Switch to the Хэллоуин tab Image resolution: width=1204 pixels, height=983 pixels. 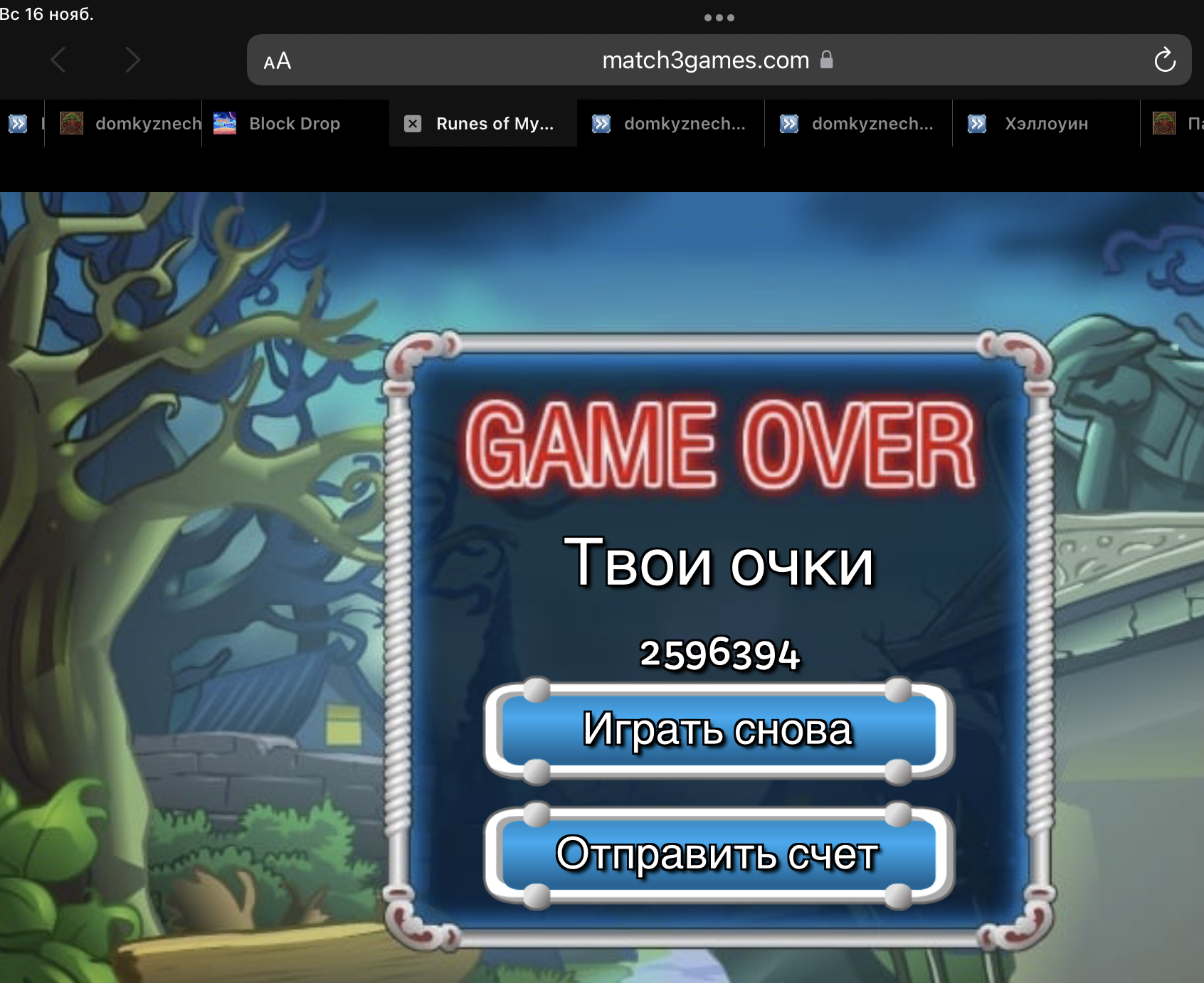(1046, 124)
